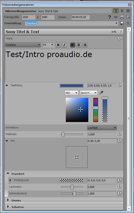The image size is (134, 213).
Task: Center align the text
Action: pyautogui.click(x=79, y=45)
